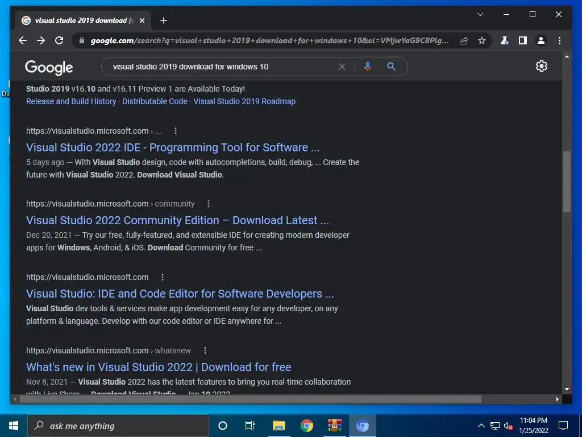Open Google Chrome from the taskbar
The width and height of the screenshot is (582, 437).
(306, 426)
